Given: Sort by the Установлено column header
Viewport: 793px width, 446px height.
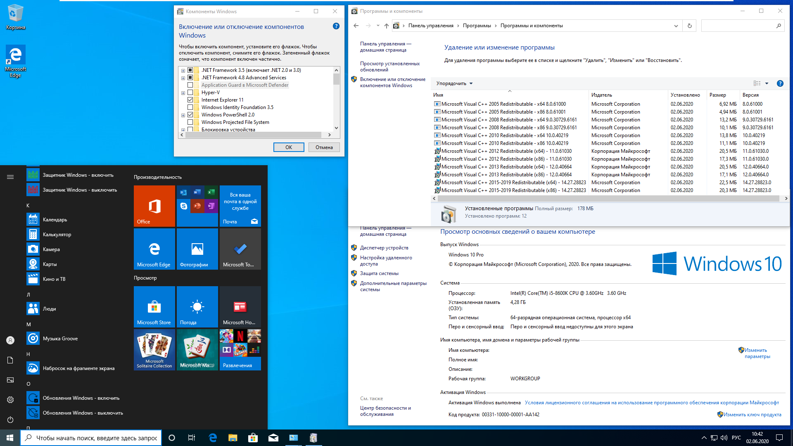Looking at the screenshot, I should [687, 95].
